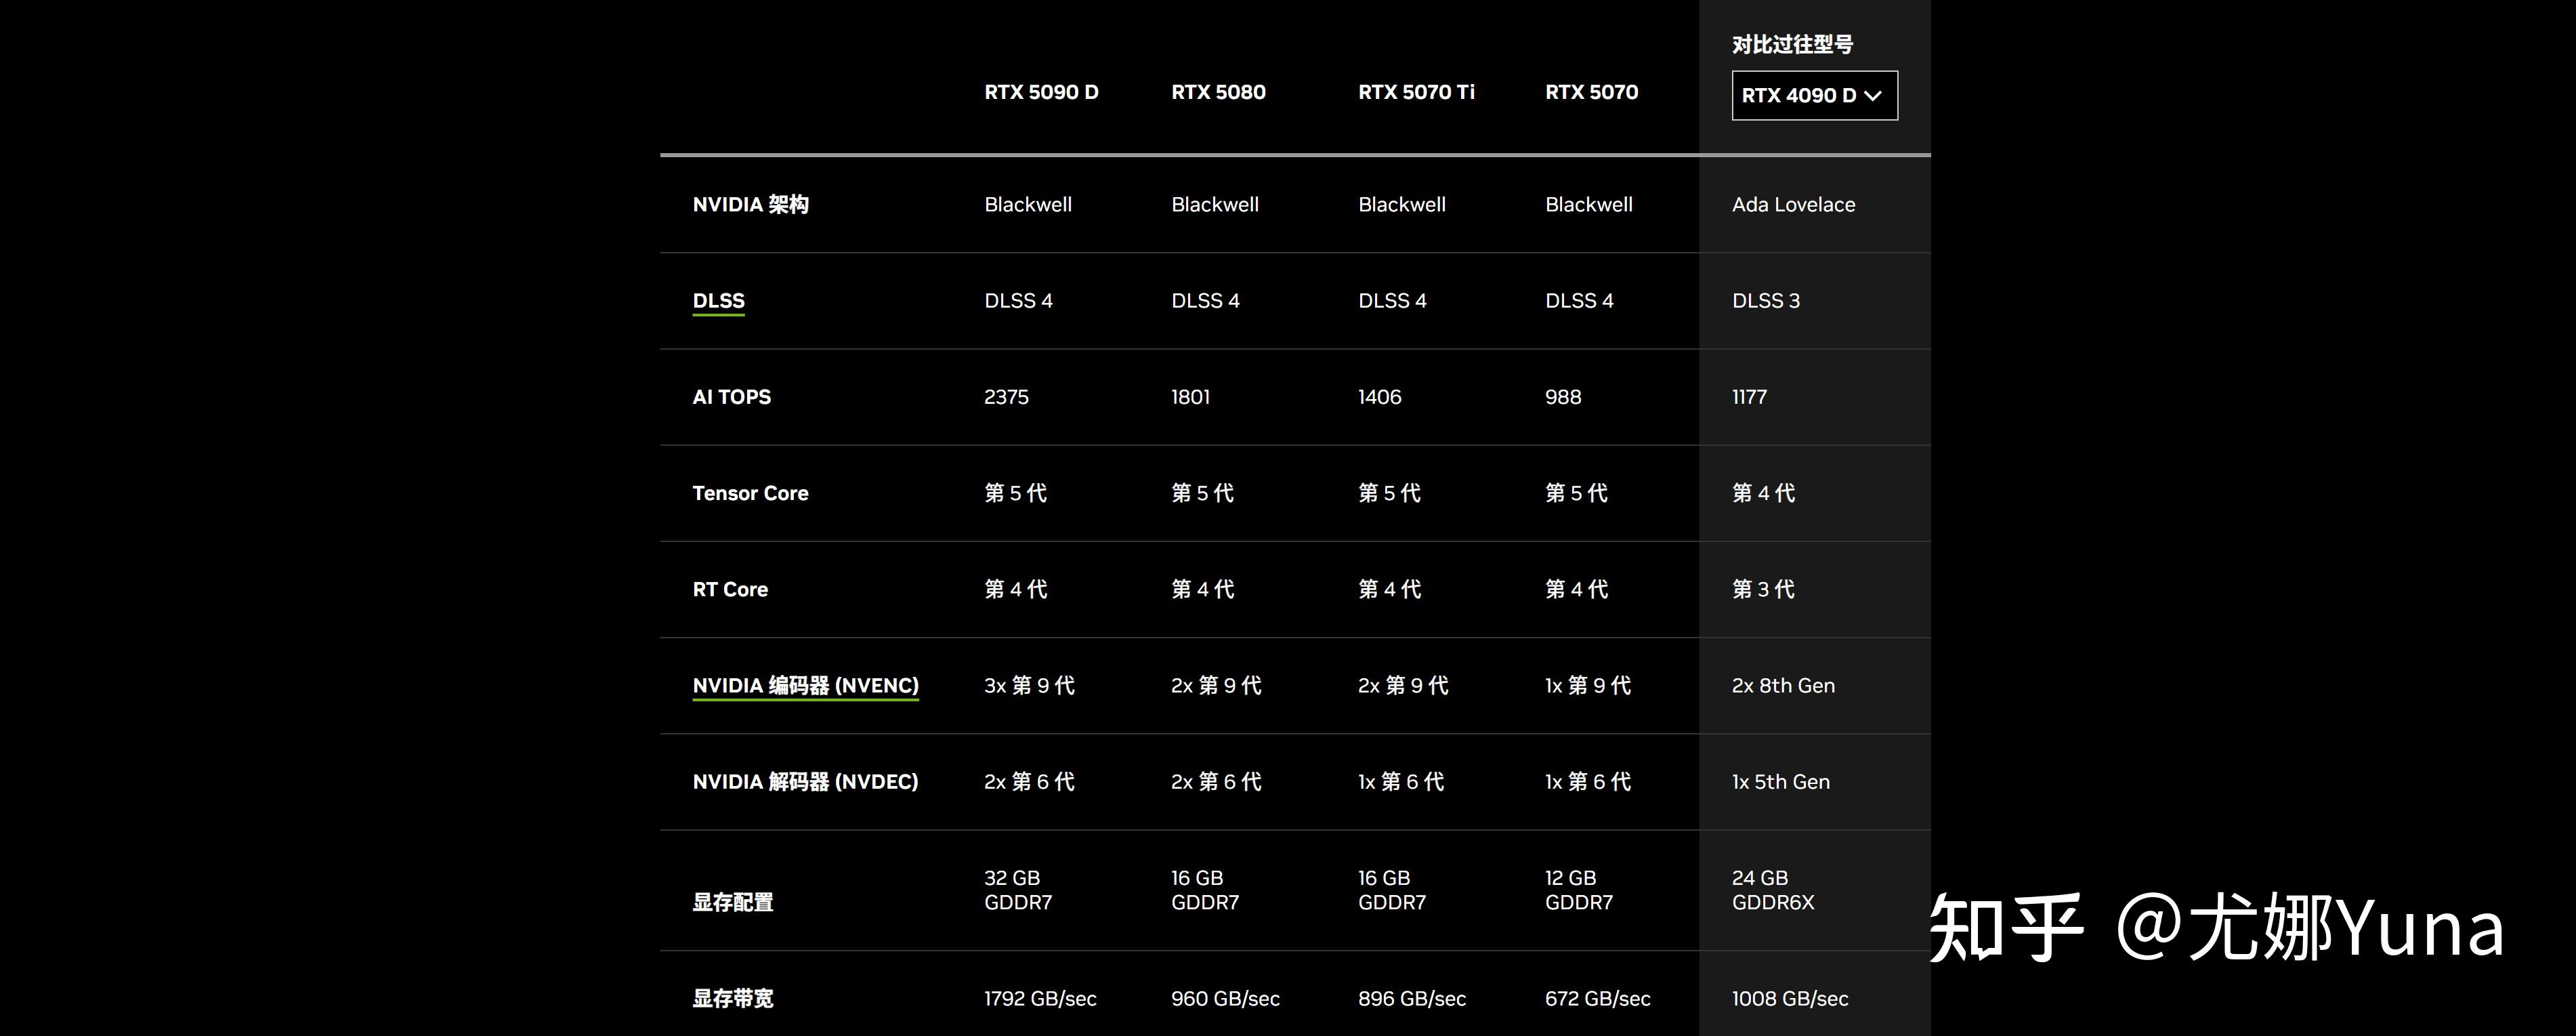Click the 显存配置 row label
Screen dimensions: 2576x1036
(732, 902)
